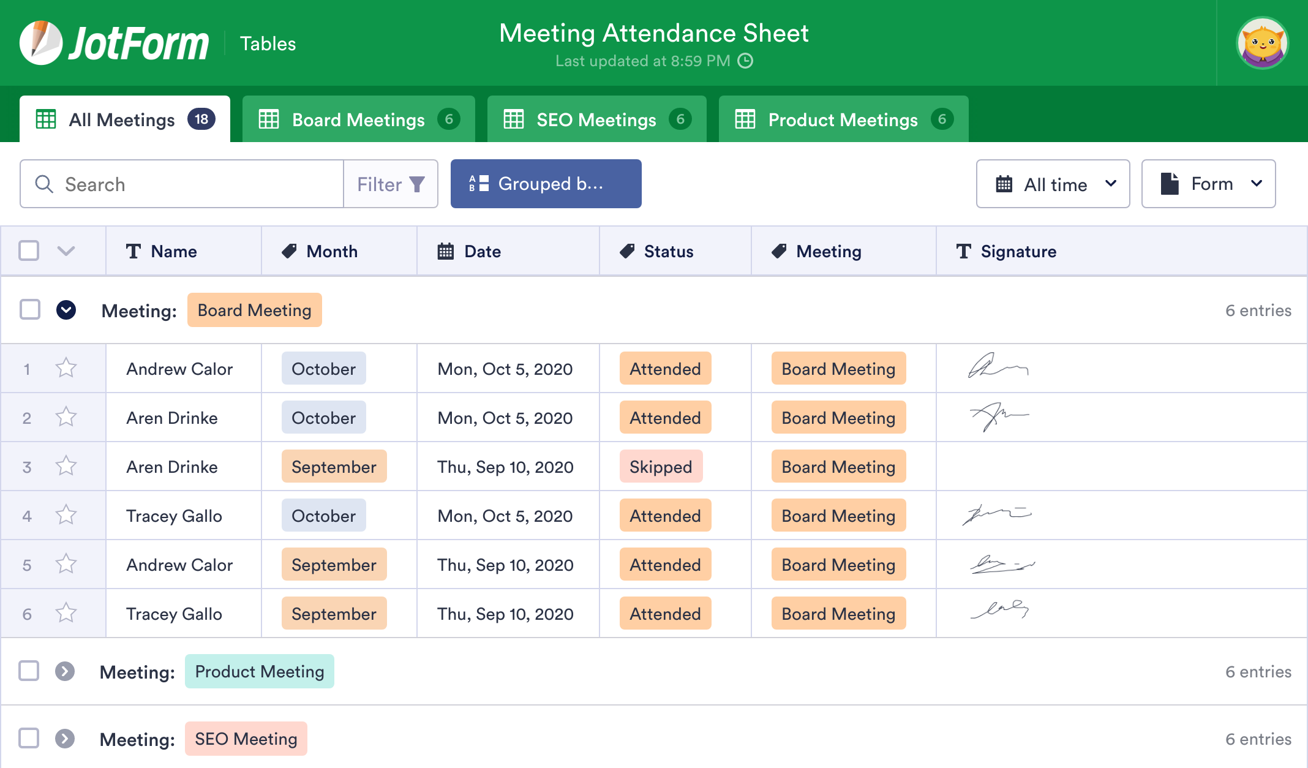Open the Filter options with the funnel icon
This screenshot has width=1308, height=768.
point(390,184)
